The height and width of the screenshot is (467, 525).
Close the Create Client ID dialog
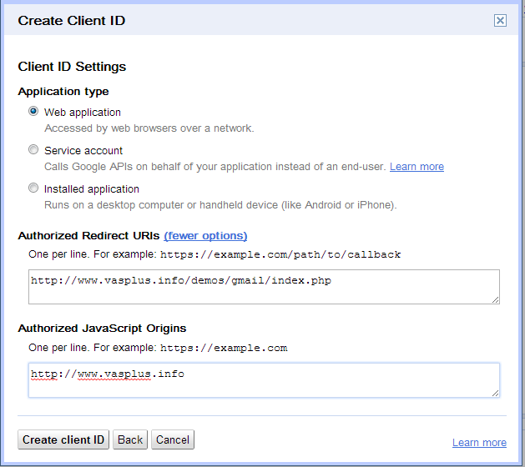pos(500,20)
